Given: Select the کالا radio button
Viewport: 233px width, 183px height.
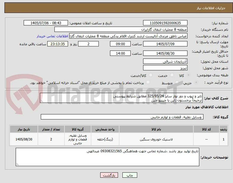Looking at the screenshot, I should 188,75.
